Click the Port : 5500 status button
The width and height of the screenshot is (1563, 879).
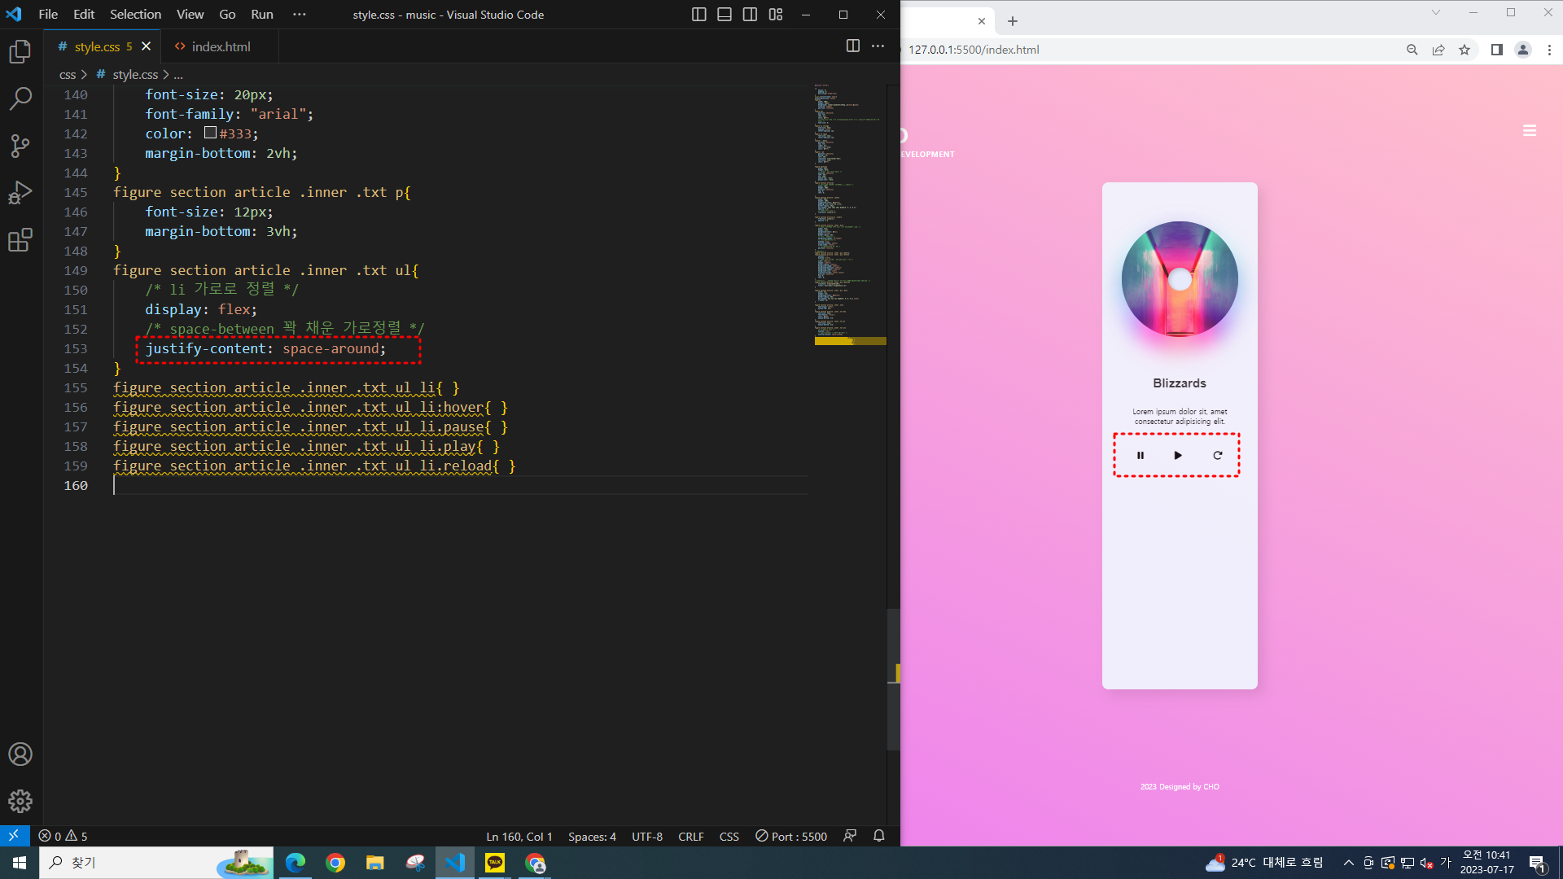tap(791, 836)
